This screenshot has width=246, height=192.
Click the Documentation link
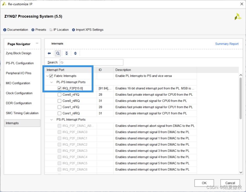coord(18,30)
